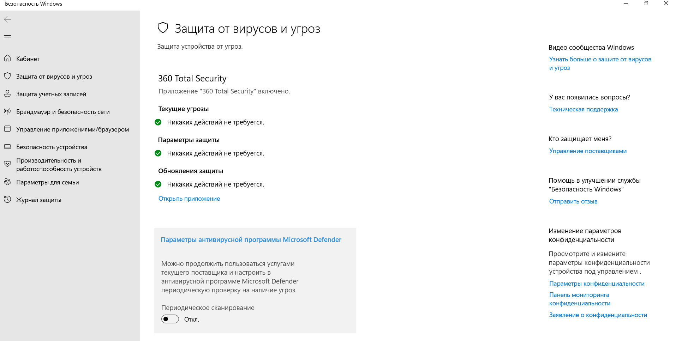Click the device security laptop icon

(7, 146)
